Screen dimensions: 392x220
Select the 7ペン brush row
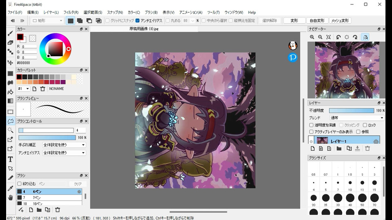[49, 198]
